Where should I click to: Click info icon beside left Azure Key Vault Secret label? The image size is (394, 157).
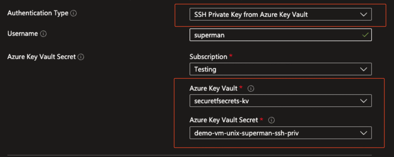(81, 57)
